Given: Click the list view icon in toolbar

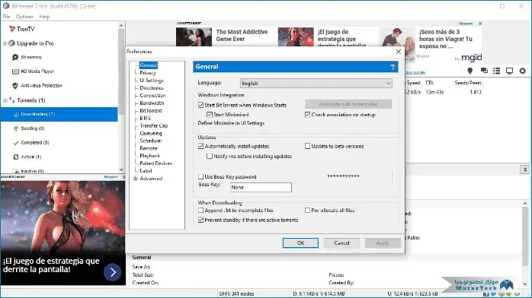Looking at the screenshot, I should (497, 71).
